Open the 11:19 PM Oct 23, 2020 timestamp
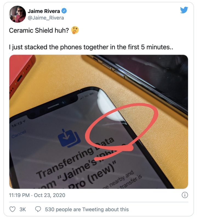This screenshot has height=219, width=197. click(37, 195)
